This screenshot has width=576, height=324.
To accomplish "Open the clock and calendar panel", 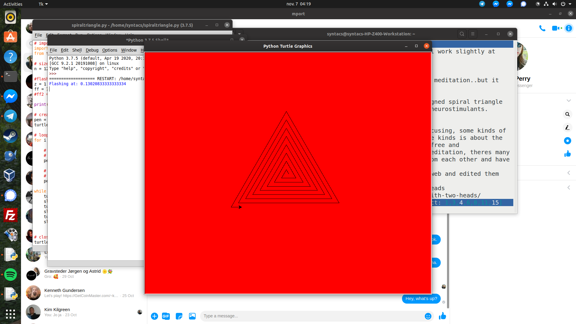I will [298, 4].
